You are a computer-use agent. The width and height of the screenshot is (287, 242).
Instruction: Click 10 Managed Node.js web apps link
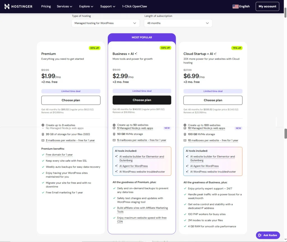(x=207, y=128)
